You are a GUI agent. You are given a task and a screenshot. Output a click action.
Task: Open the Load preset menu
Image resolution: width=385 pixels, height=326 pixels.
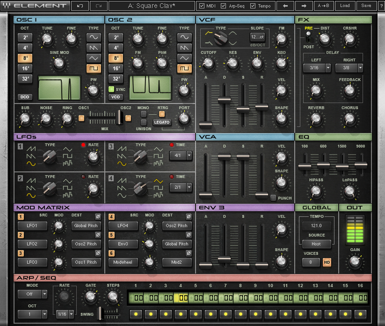click(345, 6)
